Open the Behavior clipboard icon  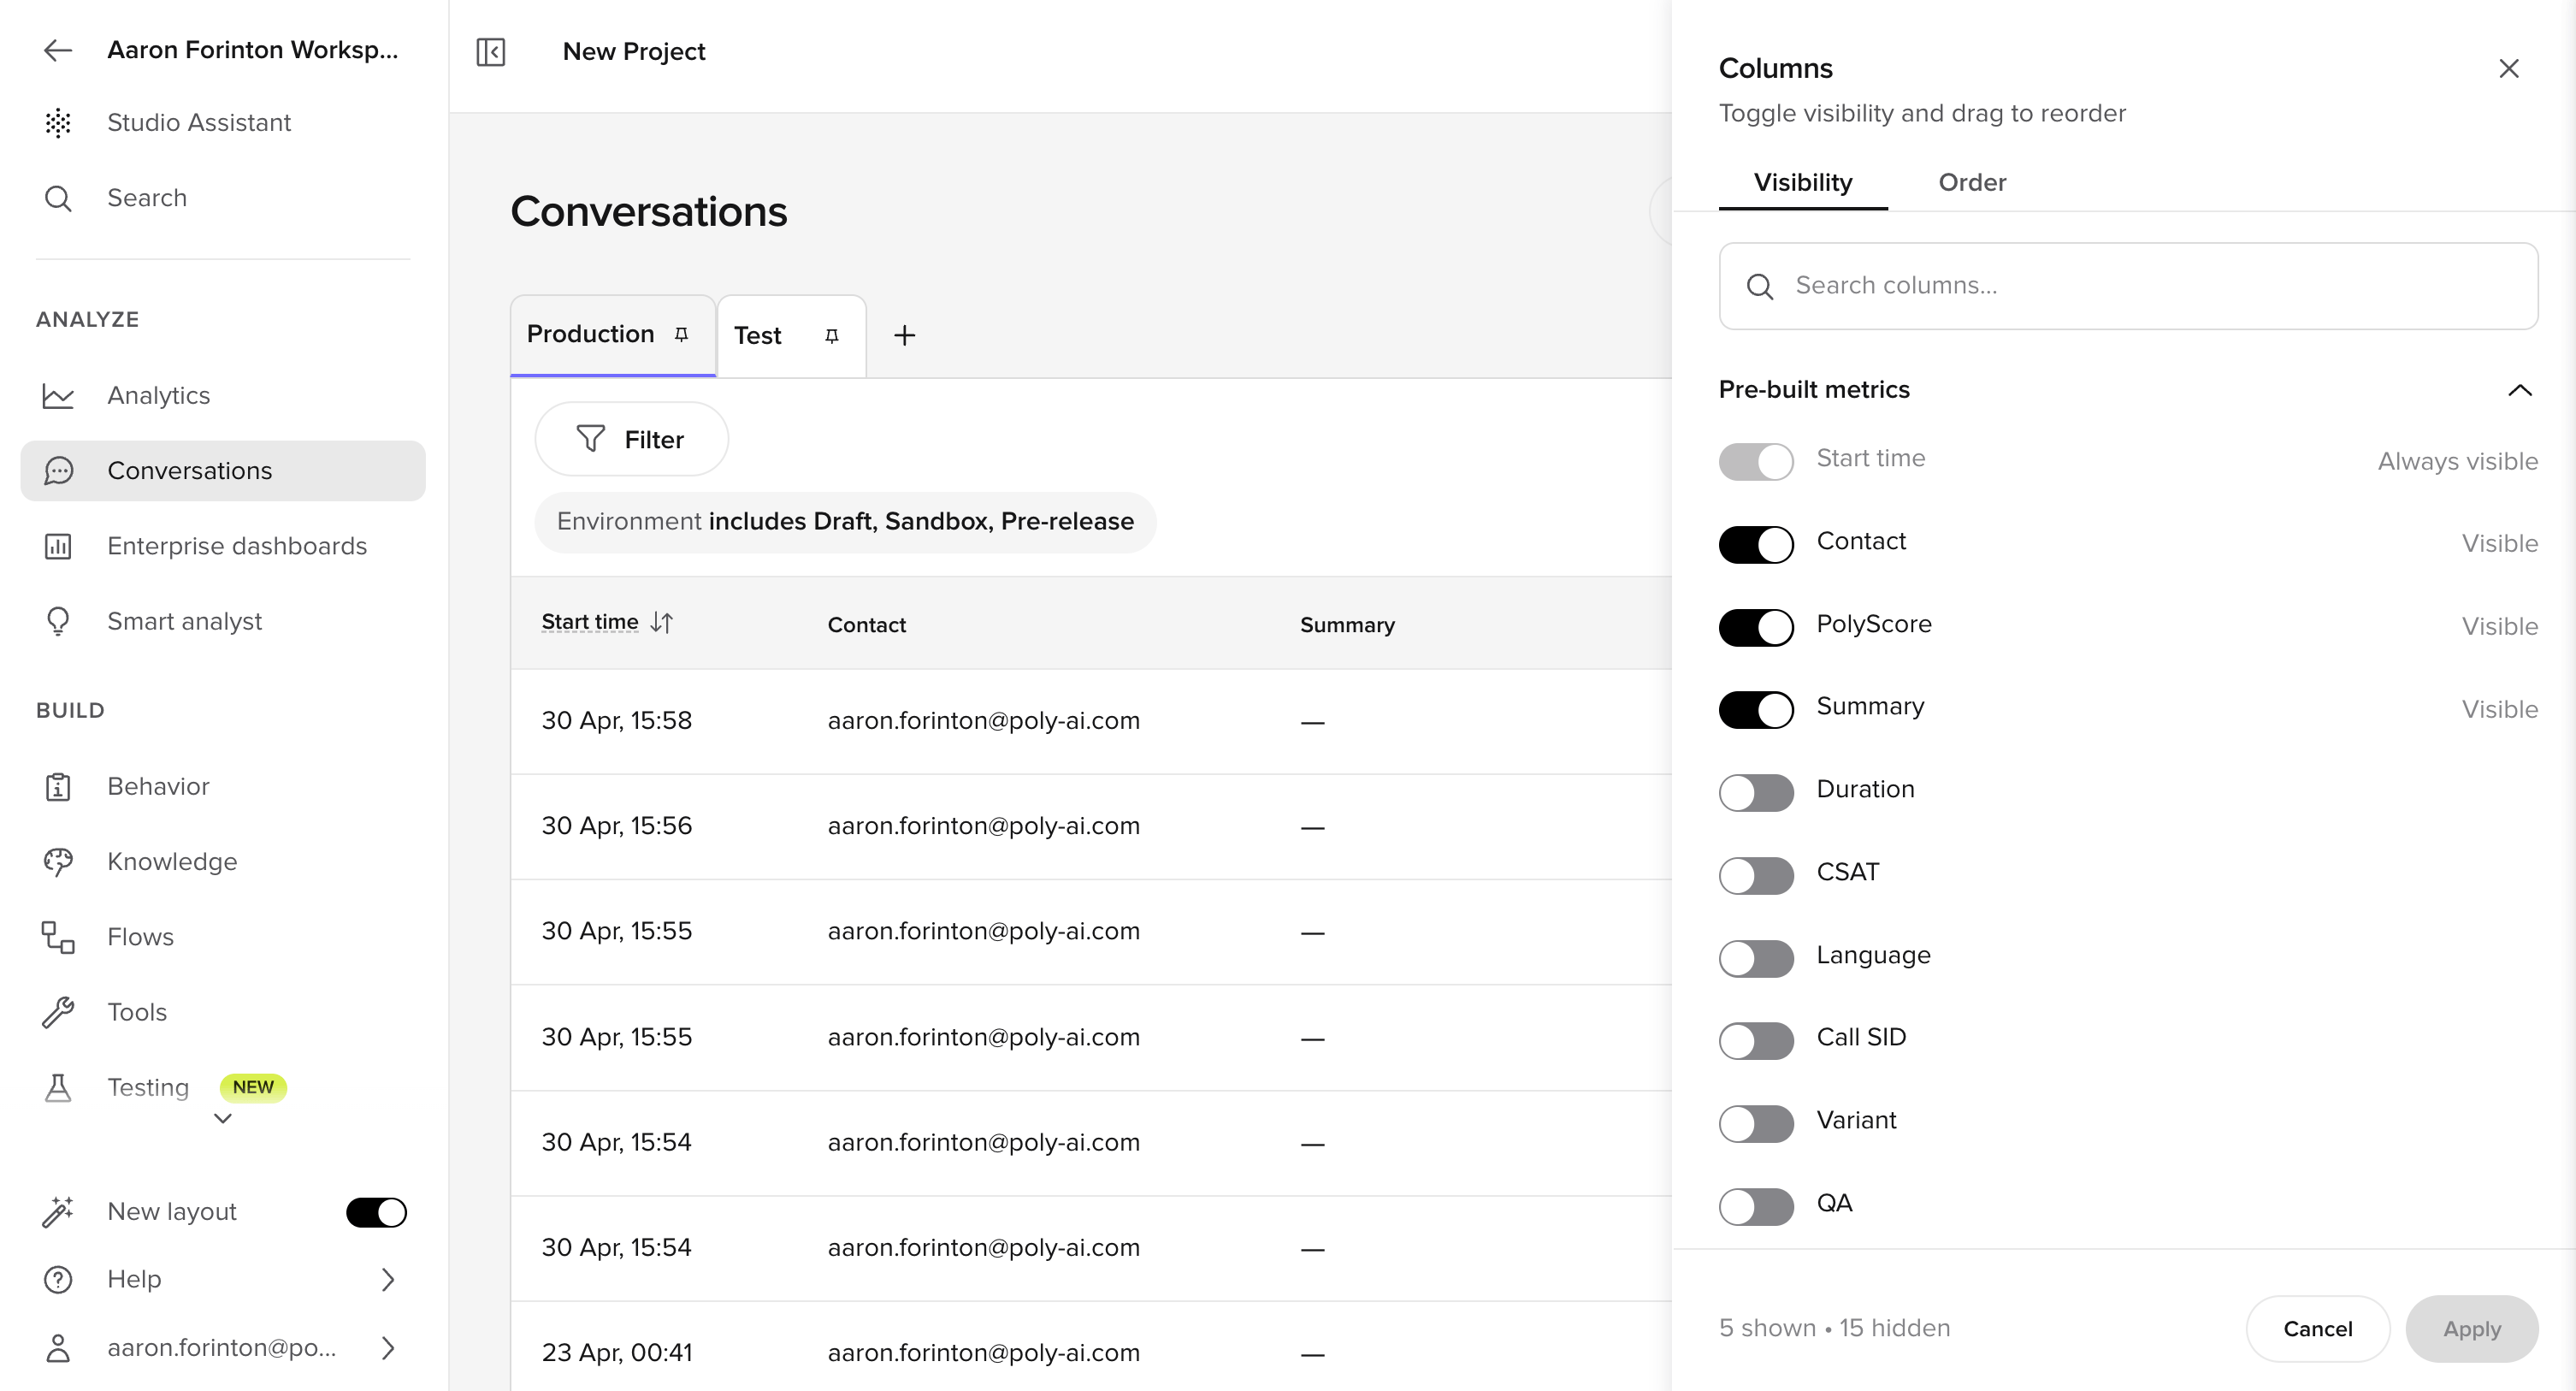[x=58, y=787]
